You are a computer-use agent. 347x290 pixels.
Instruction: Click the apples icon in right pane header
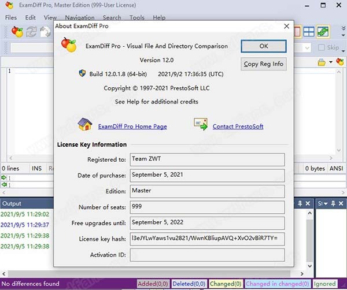340,62
